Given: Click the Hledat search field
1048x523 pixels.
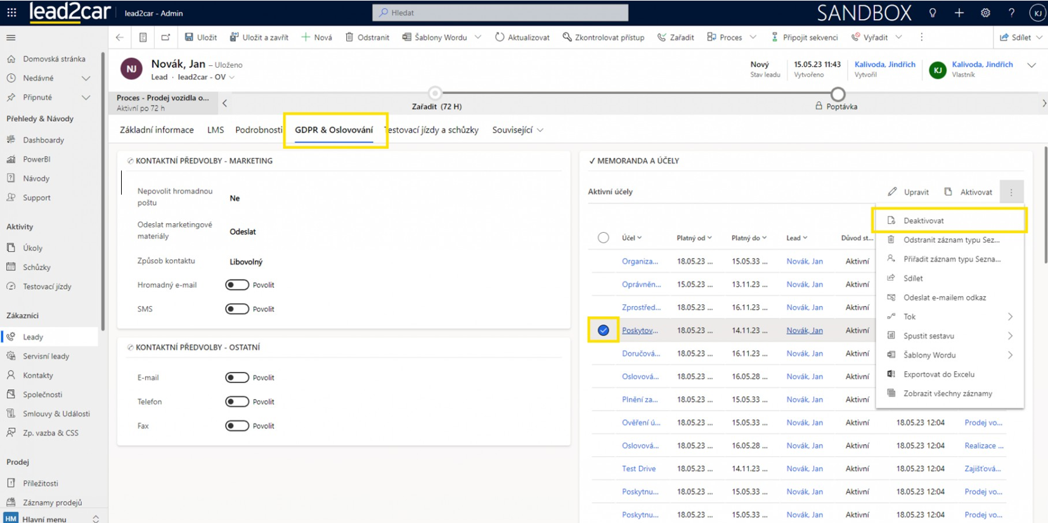Looking at the screenshot, I should (500, 13).
